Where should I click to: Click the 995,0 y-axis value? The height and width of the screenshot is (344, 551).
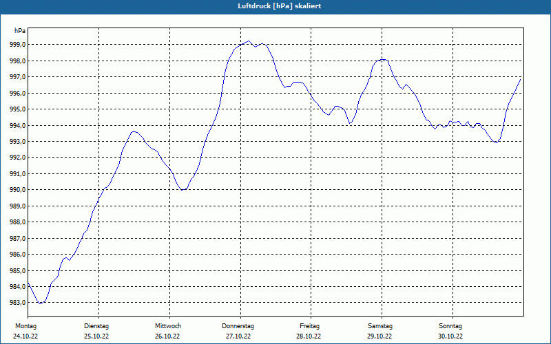[x=18, y=109]
